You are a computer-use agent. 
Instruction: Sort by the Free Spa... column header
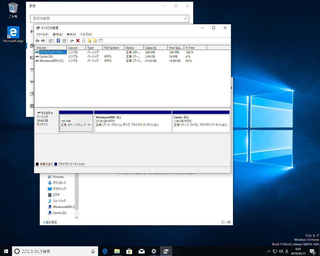(x=176, y=48)
